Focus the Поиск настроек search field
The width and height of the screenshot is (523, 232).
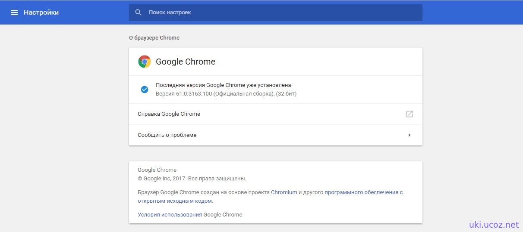[276, 12]
